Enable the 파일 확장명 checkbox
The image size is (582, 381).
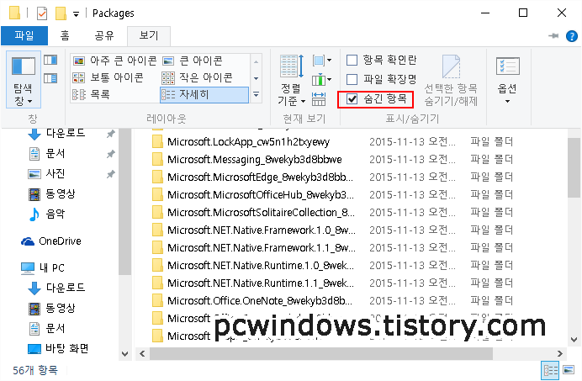352,79
